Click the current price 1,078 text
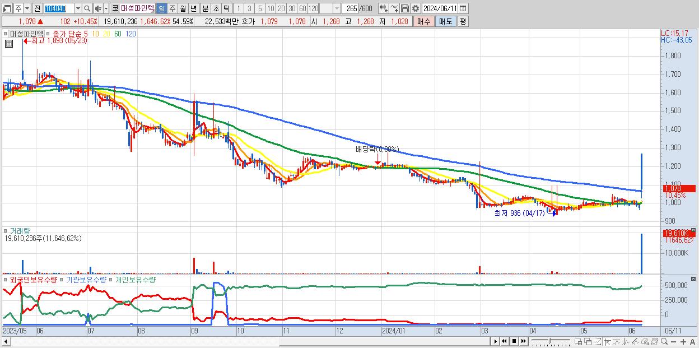Screen dimensions: 699x348 point(27,21)
